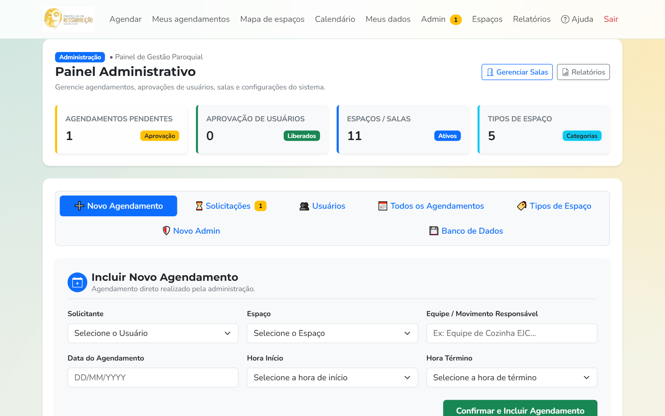Viewport: 665px width, 416px height.
Task: Click the people icon beside Usuários
Action: click(304, 206)
